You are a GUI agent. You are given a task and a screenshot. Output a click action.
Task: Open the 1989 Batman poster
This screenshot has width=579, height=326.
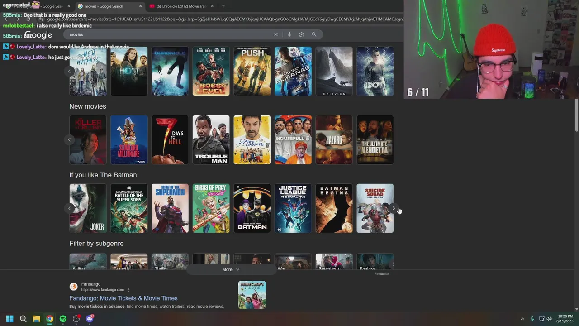click(252, 208)
